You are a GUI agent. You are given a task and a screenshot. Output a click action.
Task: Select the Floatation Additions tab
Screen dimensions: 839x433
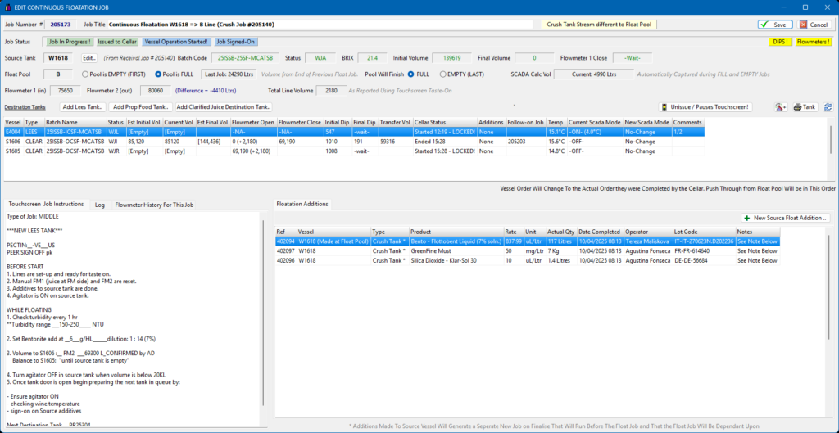(x=303, y=204)
